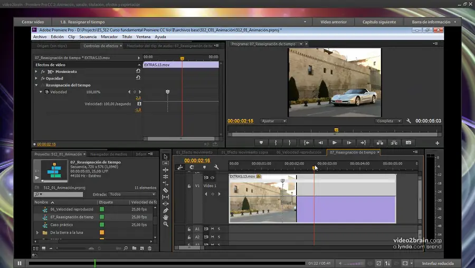
Task: Click Mark In button in Program monitor
Action: (275, 142)
